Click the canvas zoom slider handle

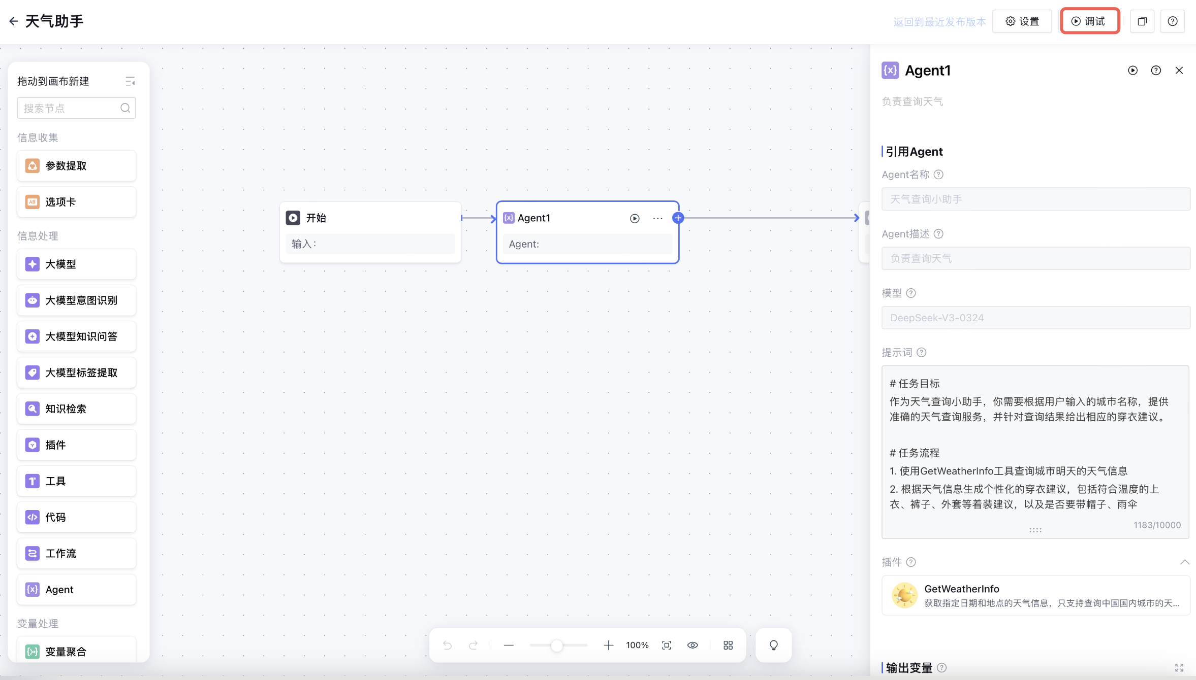[557, 645]
